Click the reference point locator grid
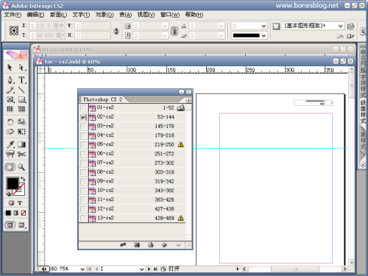The height and width of the screenshot is (276, 368). [14, 31]
